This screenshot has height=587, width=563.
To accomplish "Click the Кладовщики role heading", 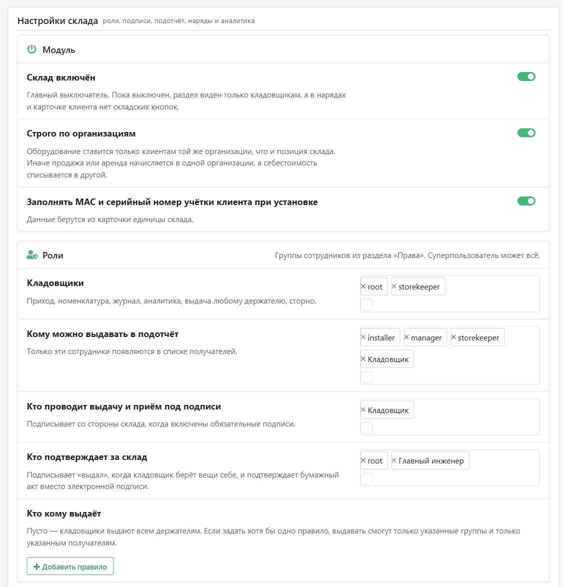I will (55, 283).
